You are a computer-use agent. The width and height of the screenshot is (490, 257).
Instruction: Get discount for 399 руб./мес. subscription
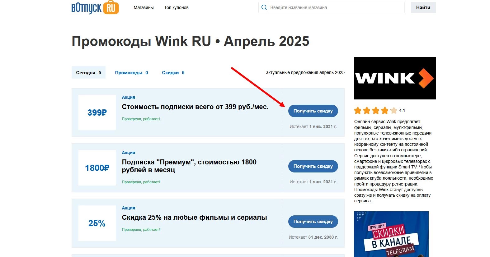(313, 111)
